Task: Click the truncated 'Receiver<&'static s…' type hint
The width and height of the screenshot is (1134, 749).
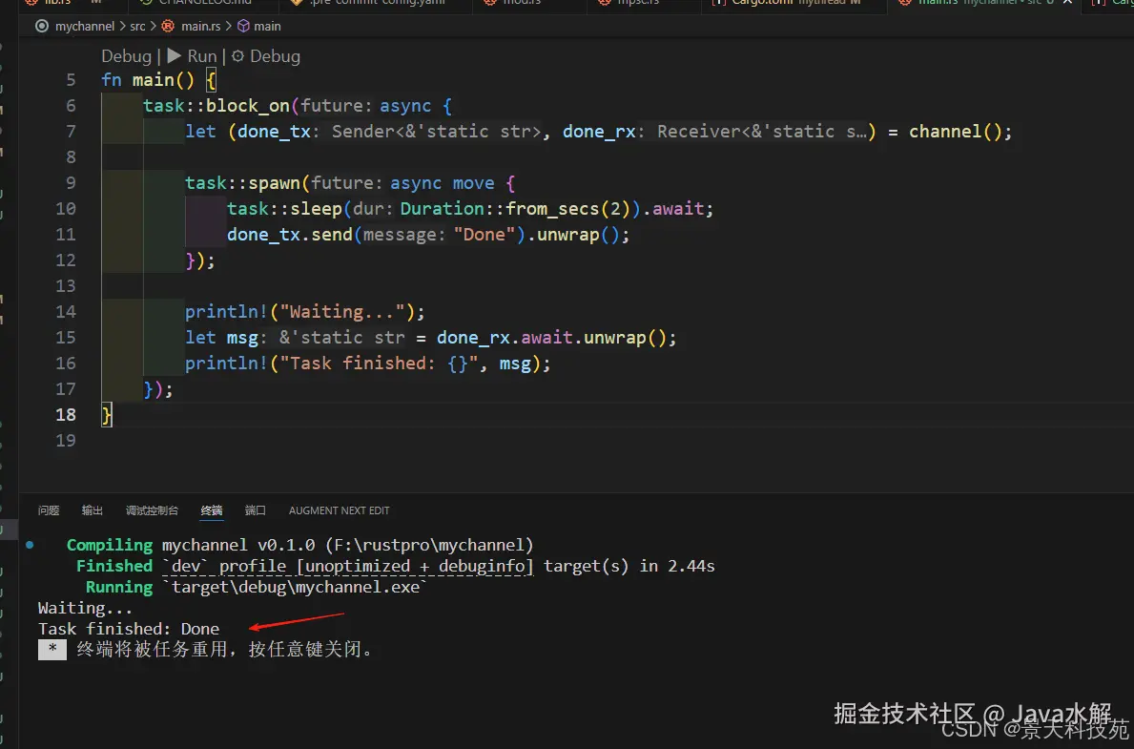Action: click(761, 132)
